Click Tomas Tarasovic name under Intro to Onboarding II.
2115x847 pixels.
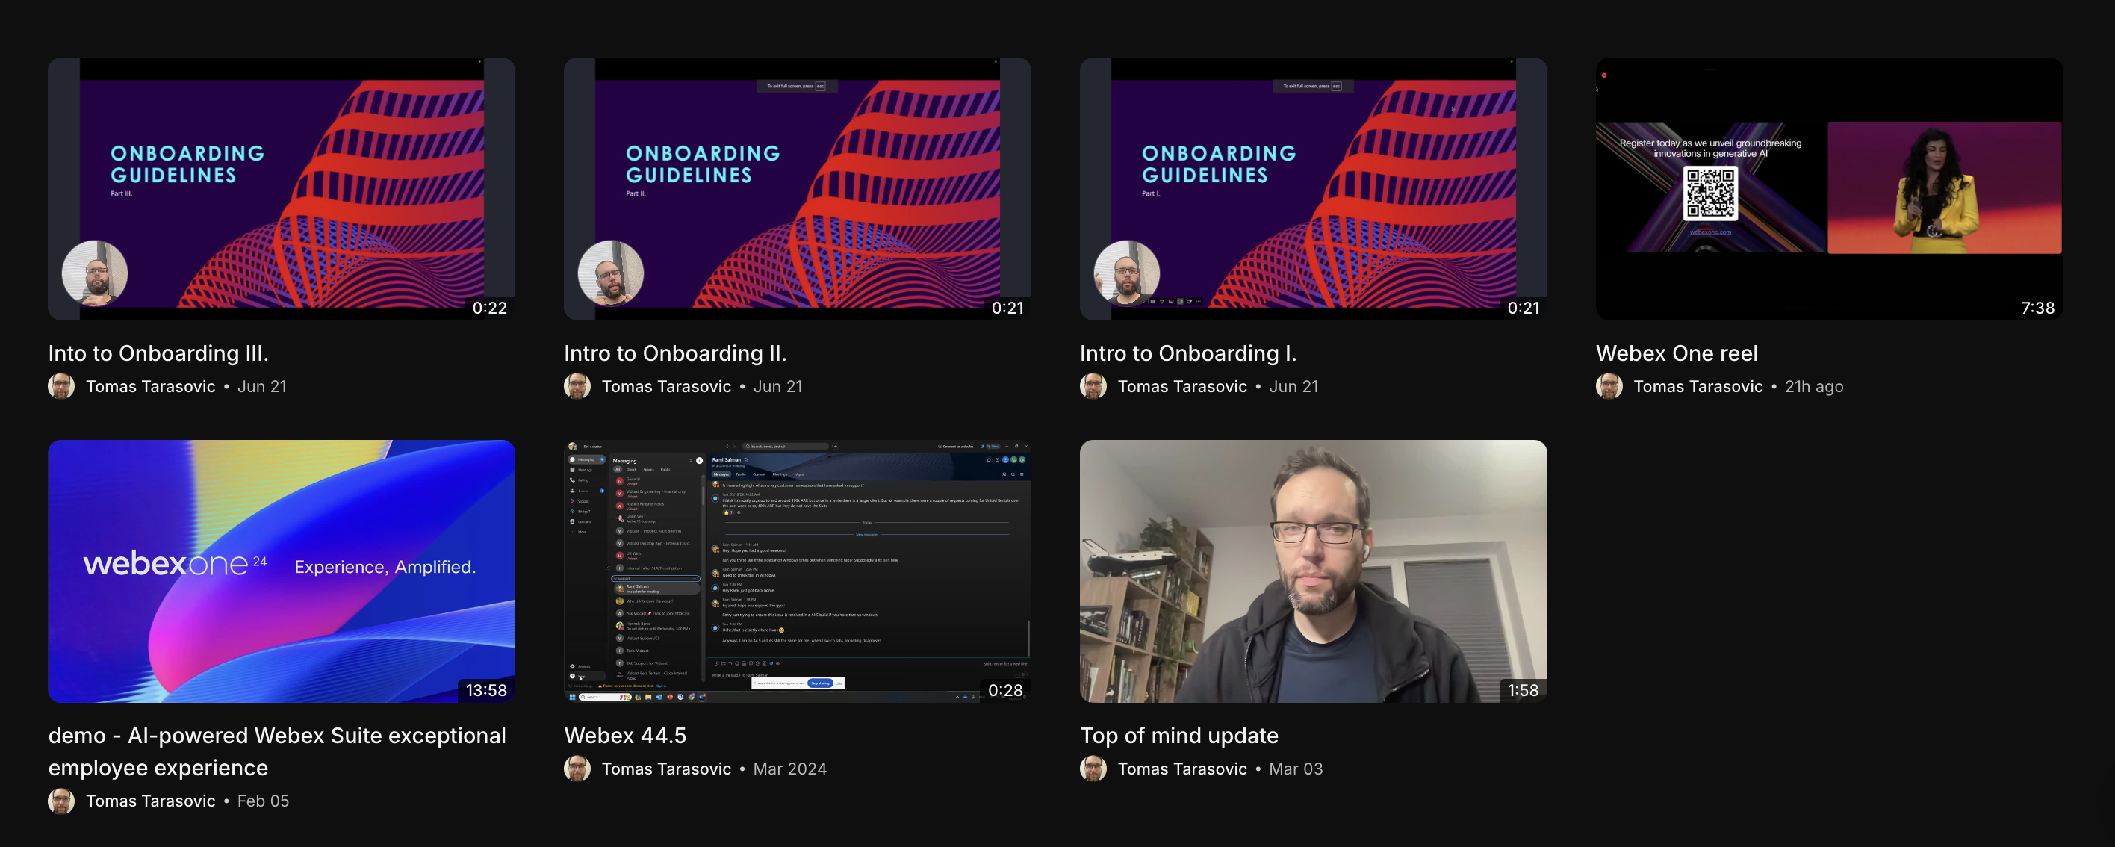[x=666, y=386]
